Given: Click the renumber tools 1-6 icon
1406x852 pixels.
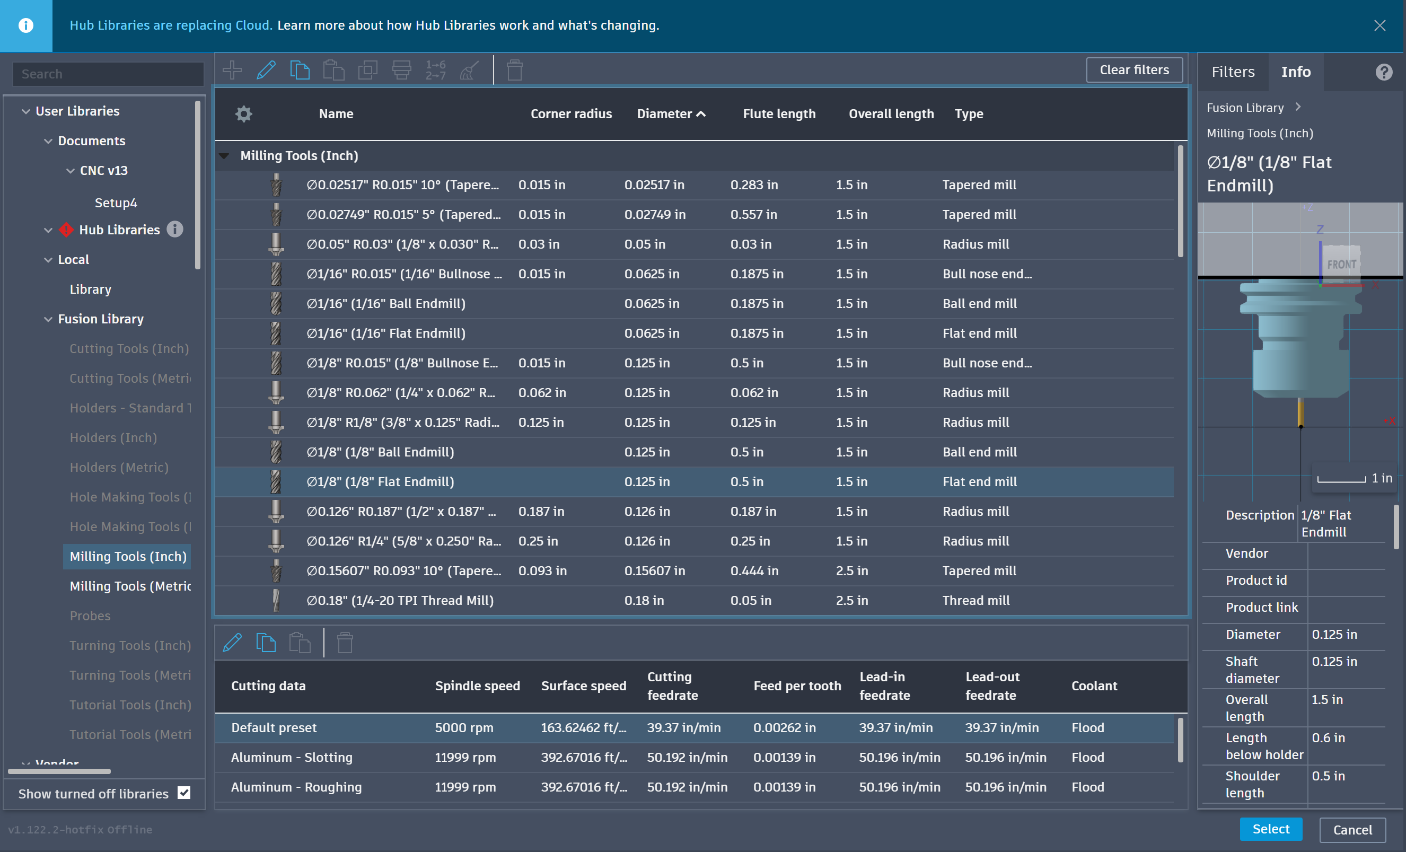Looking at the screenshot, I should pyautogui.click(x=435, y=70).
